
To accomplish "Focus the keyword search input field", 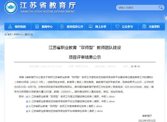I will pyautogui.click(x=137, y=8).
